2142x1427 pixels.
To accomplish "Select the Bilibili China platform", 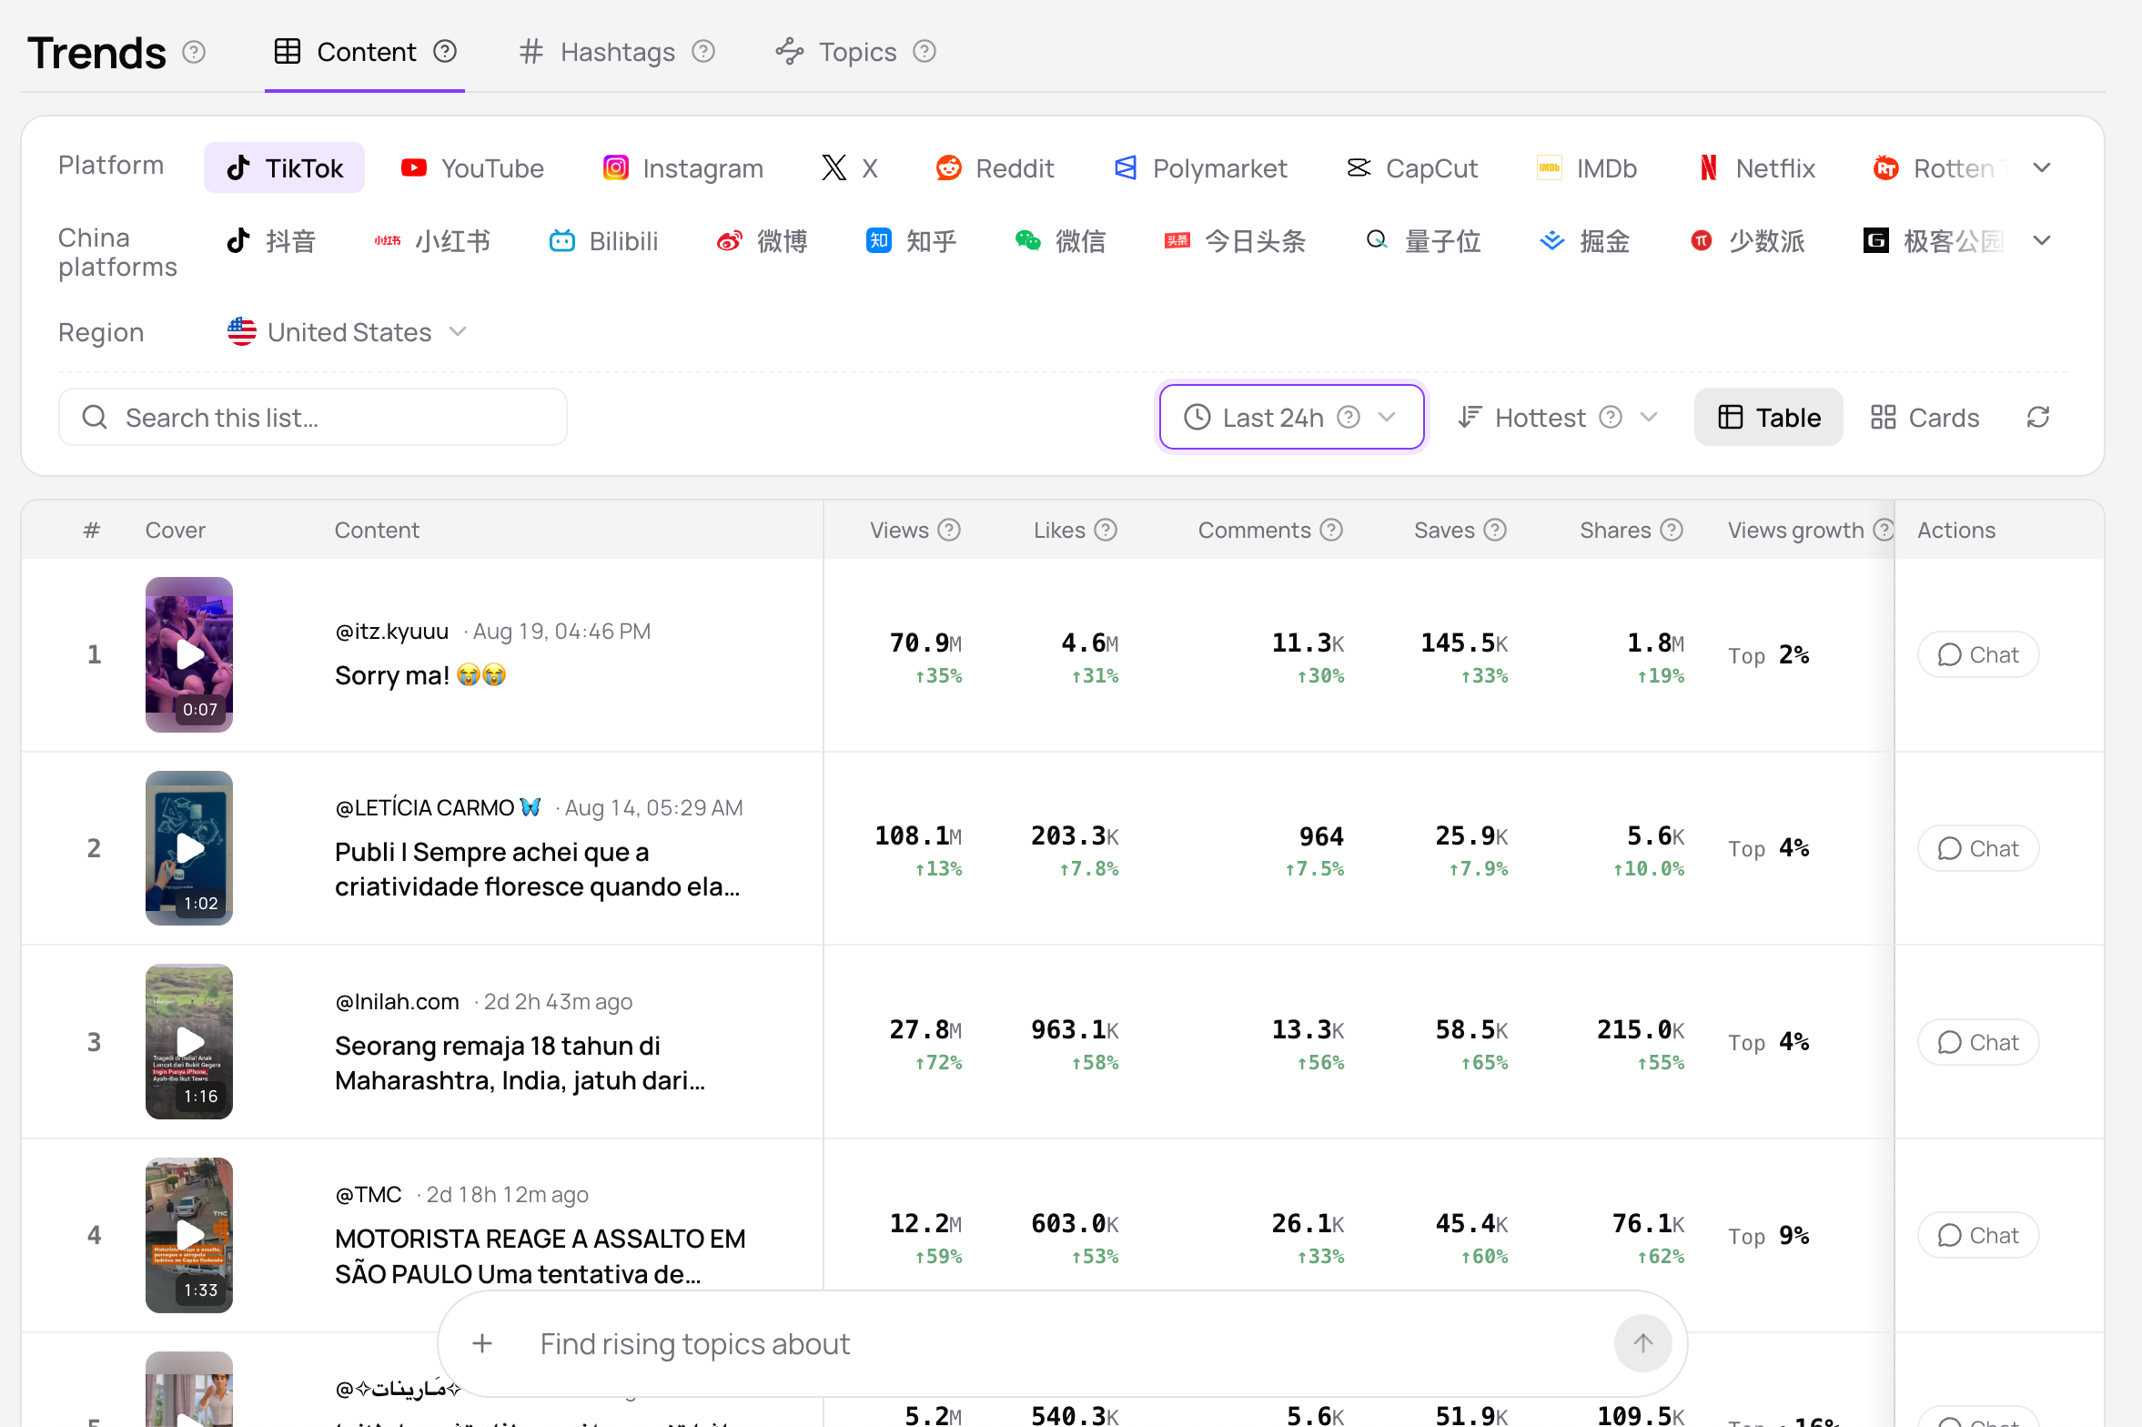I will pyautogui.click(x=603, y=241).
